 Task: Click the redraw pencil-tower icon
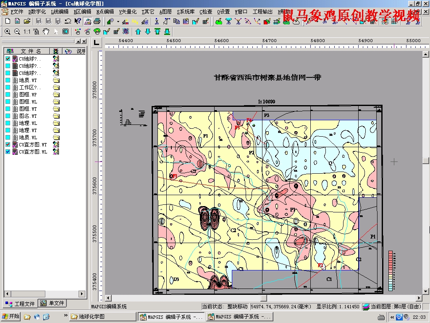click(x=36, y=32)
